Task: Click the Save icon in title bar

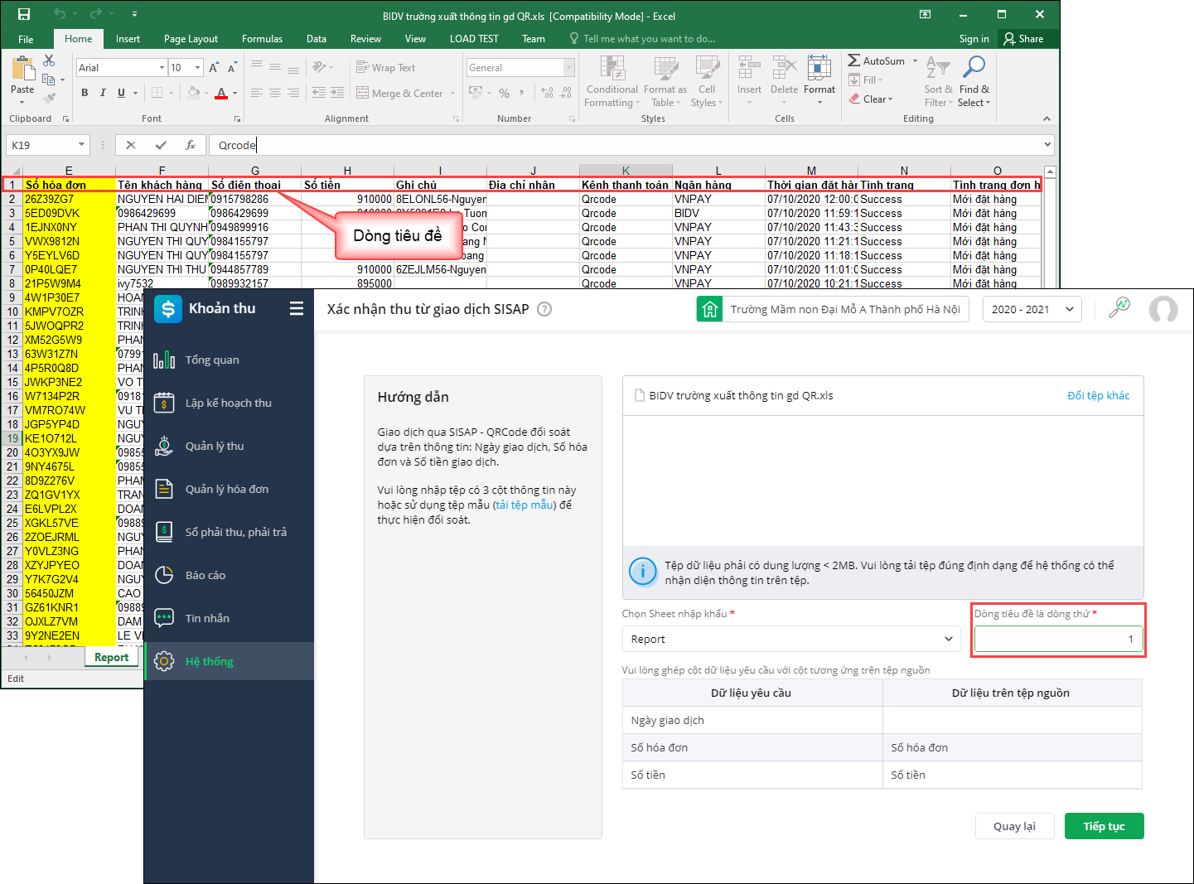Action: pyautogui.click(x=24, y=14)
